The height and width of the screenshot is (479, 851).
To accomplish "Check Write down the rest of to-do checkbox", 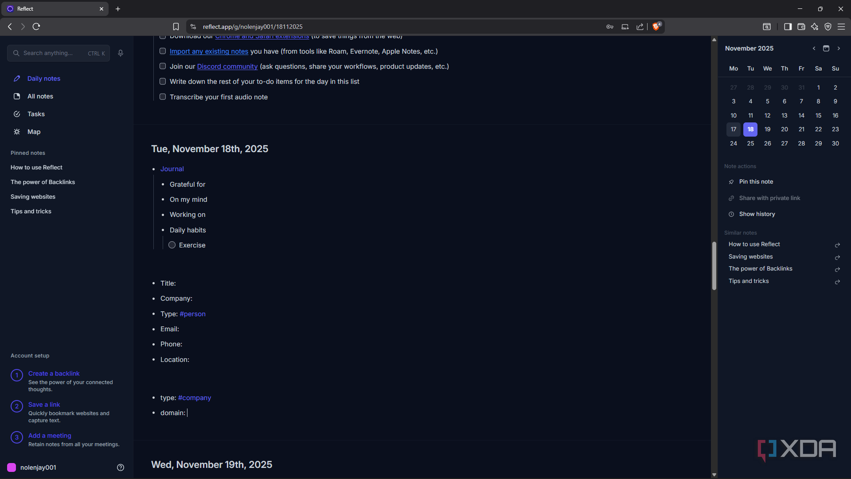I will pyautogui.click(x=163, y=81).
